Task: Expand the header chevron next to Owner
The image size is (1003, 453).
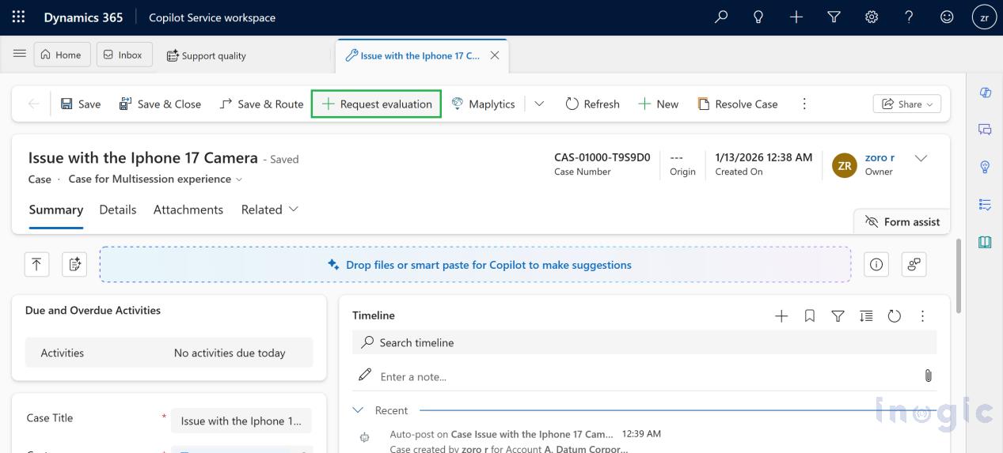Action: [921, 158]
